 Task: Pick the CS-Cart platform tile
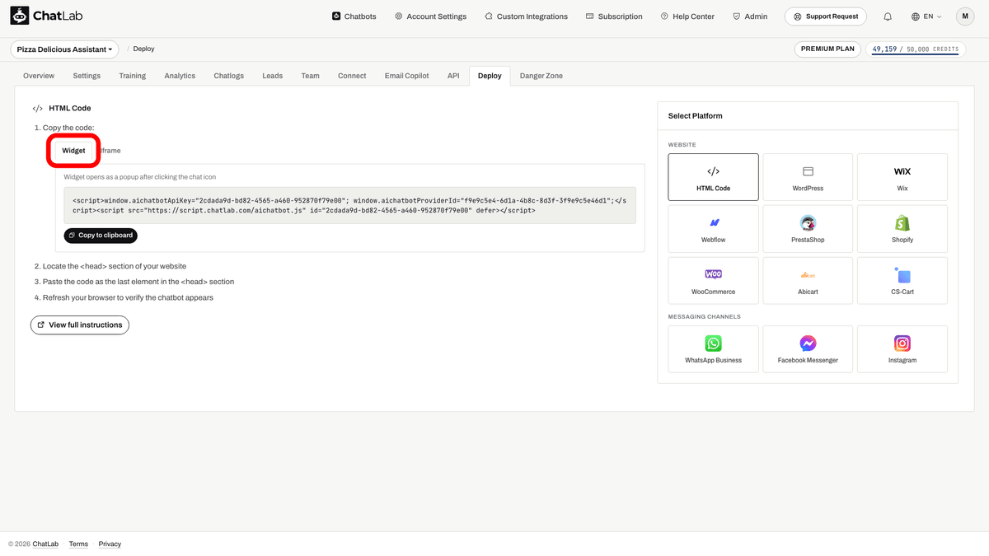coord(902,281)
